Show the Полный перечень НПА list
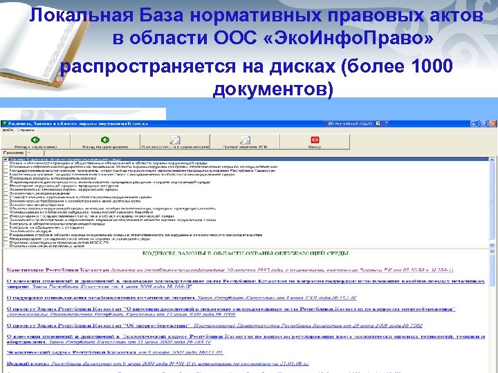The height and width of the screenshot is (373, 498). pos(245,142)
